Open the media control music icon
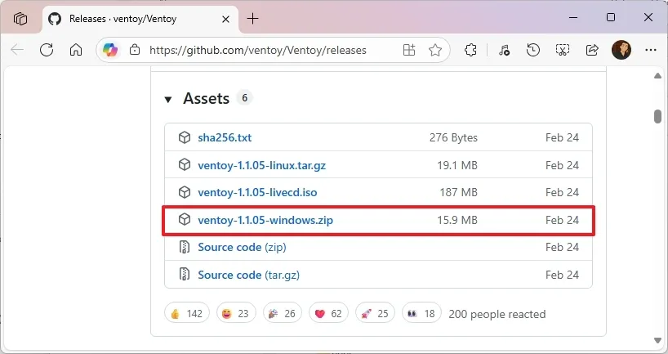 tap(504, 50)
